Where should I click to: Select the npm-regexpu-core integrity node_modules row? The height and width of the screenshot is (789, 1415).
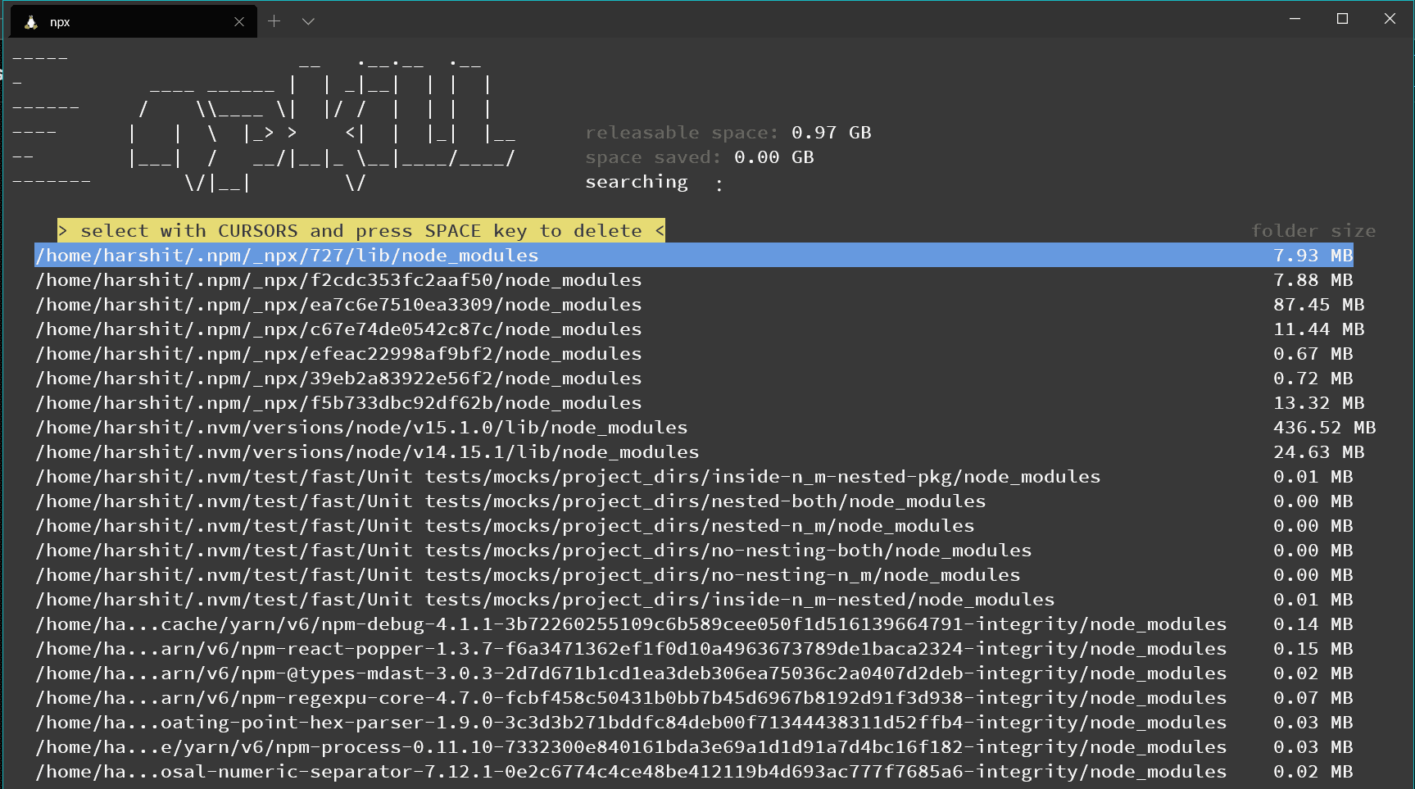[x=631, y=697]
